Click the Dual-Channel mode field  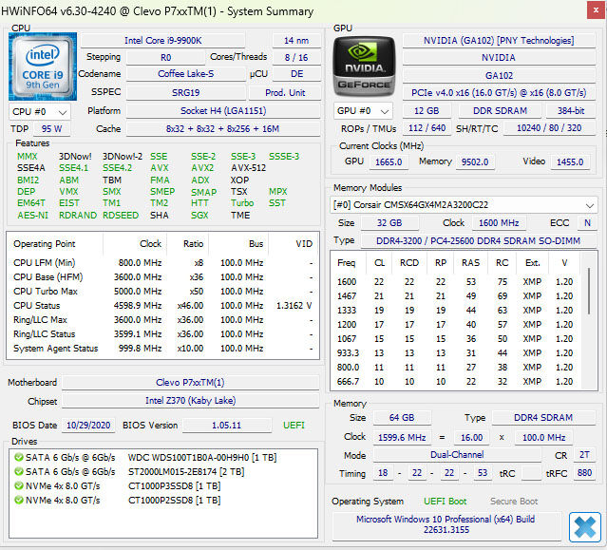pyautogui.click(x=457, y=455)
